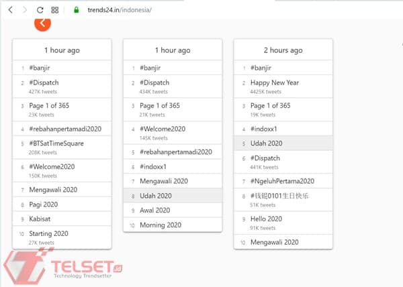The height and width of the screenshot is (287, 403).
Task: Click Starting 2020 trend
Action: [x=48, y=233]
